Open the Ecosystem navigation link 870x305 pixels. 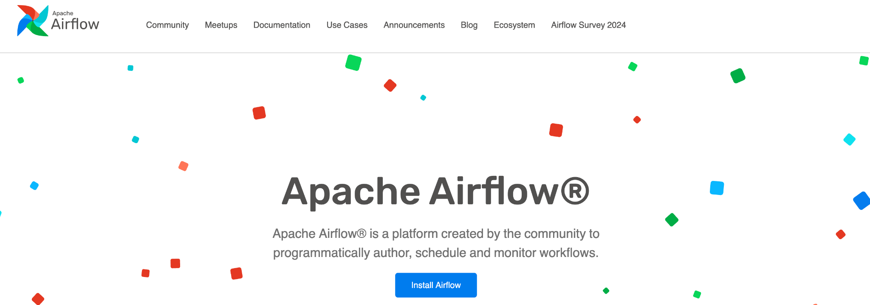[514, 25]
